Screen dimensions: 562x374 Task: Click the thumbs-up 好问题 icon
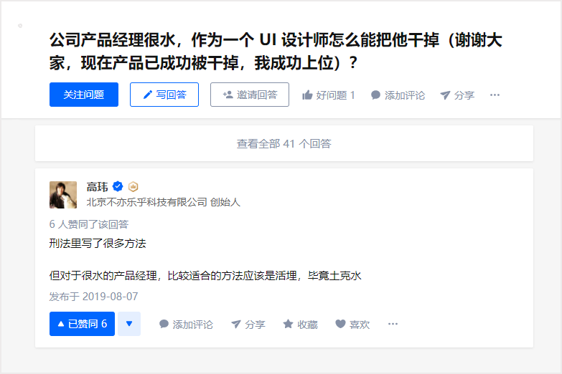coord(307,95)
